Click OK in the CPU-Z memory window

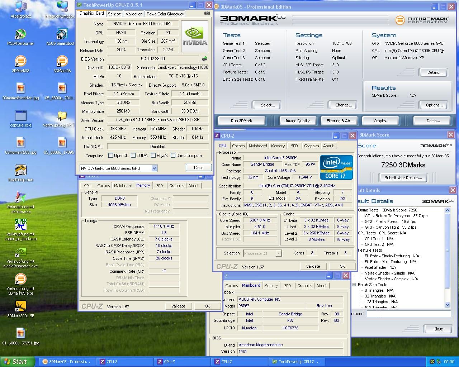[x=207, y=306]
